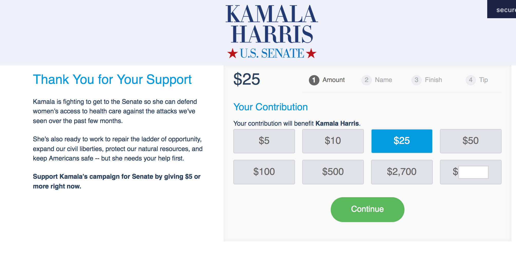Viewport: 516px width, 259px height.
Task: Click the step 2 circle icon
Action: tap(366, 80)
